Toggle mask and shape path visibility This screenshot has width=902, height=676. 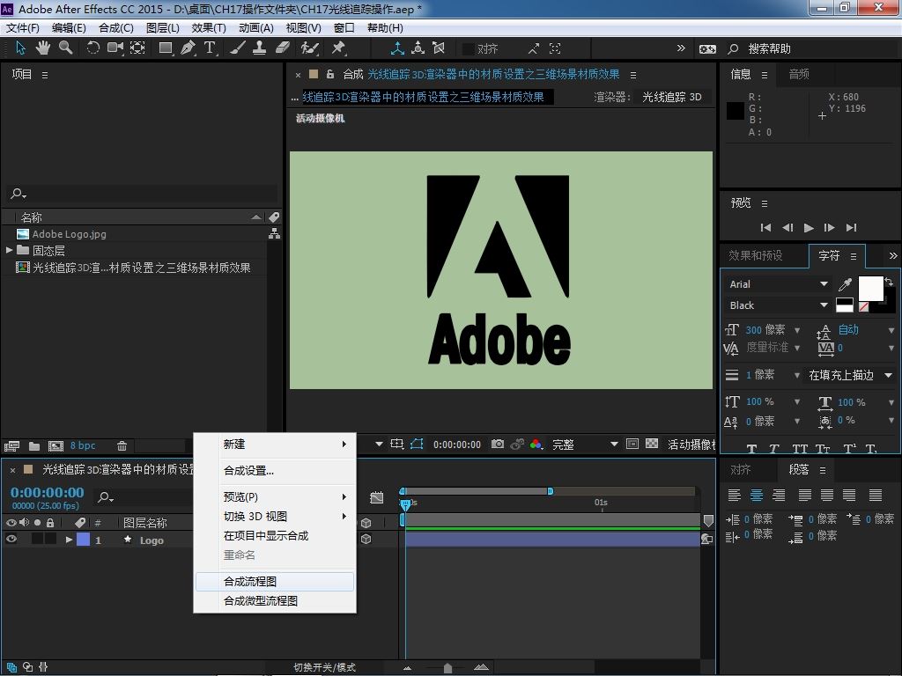[x=417, y=444]
